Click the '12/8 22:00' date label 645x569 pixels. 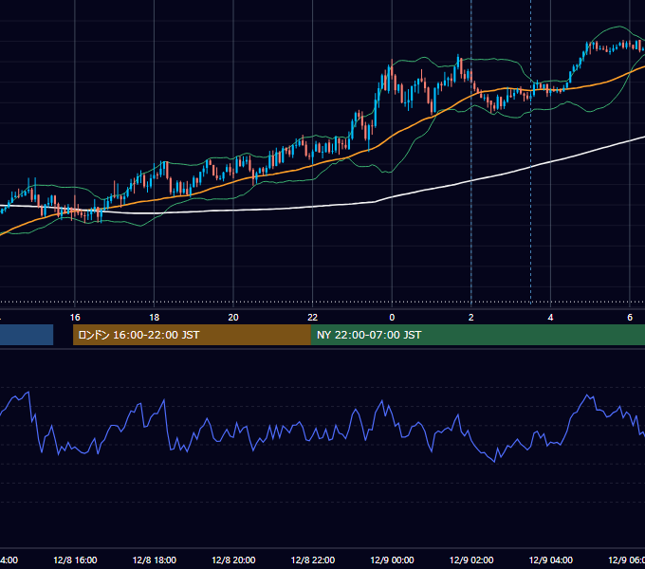[313, 560]
